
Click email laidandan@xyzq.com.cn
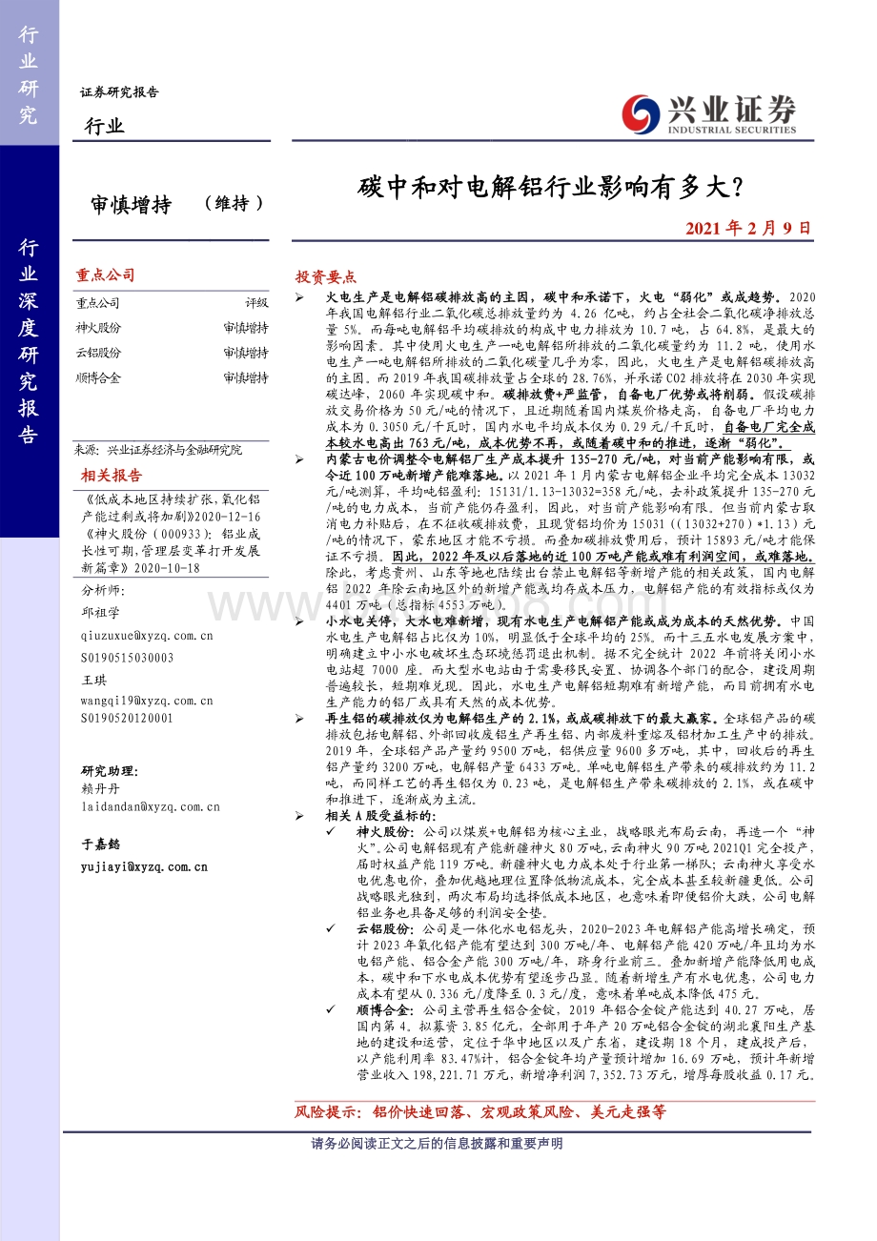pyautogui.click(x=151, y=806)
